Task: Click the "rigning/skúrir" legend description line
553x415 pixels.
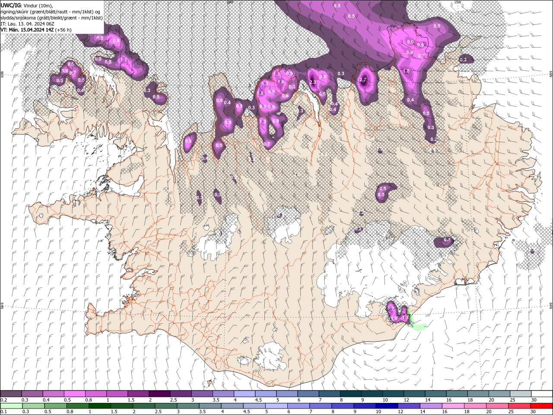Action: [x=51, y=11]
